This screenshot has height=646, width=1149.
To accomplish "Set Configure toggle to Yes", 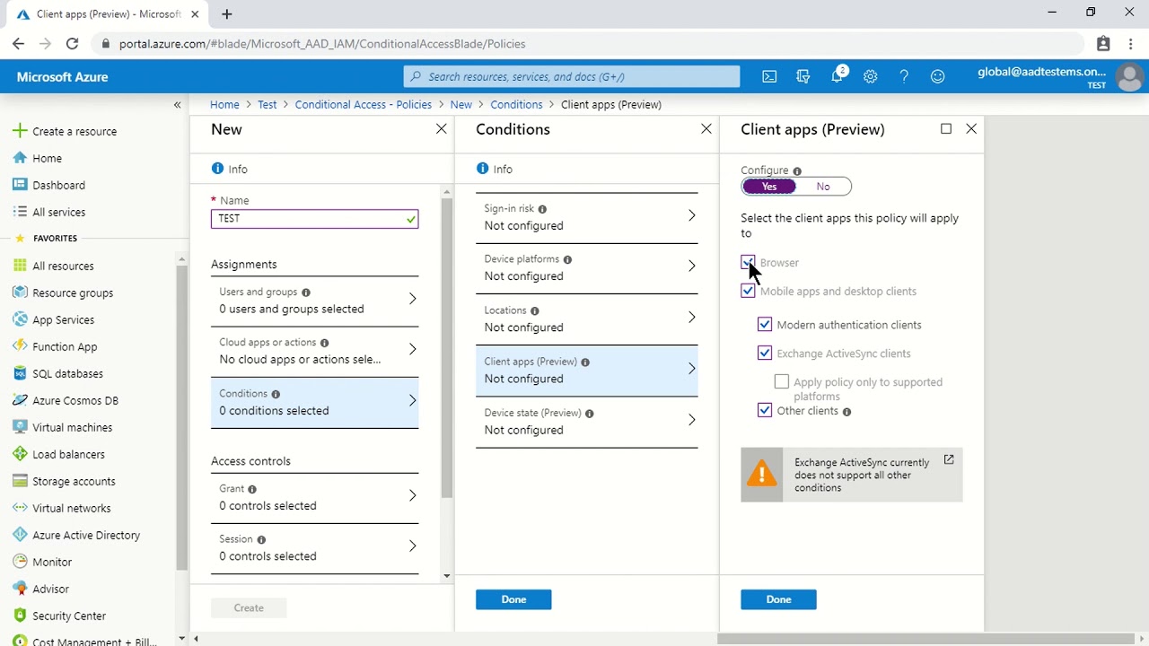I will tap(769, 187).
